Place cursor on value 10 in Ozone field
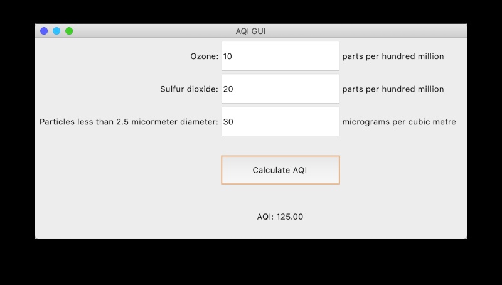 point(228,56)
